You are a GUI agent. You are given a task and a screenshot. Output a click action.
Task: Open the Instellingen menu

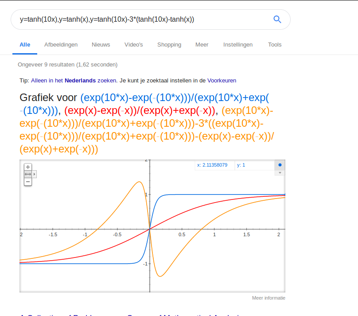pos(238,45)
